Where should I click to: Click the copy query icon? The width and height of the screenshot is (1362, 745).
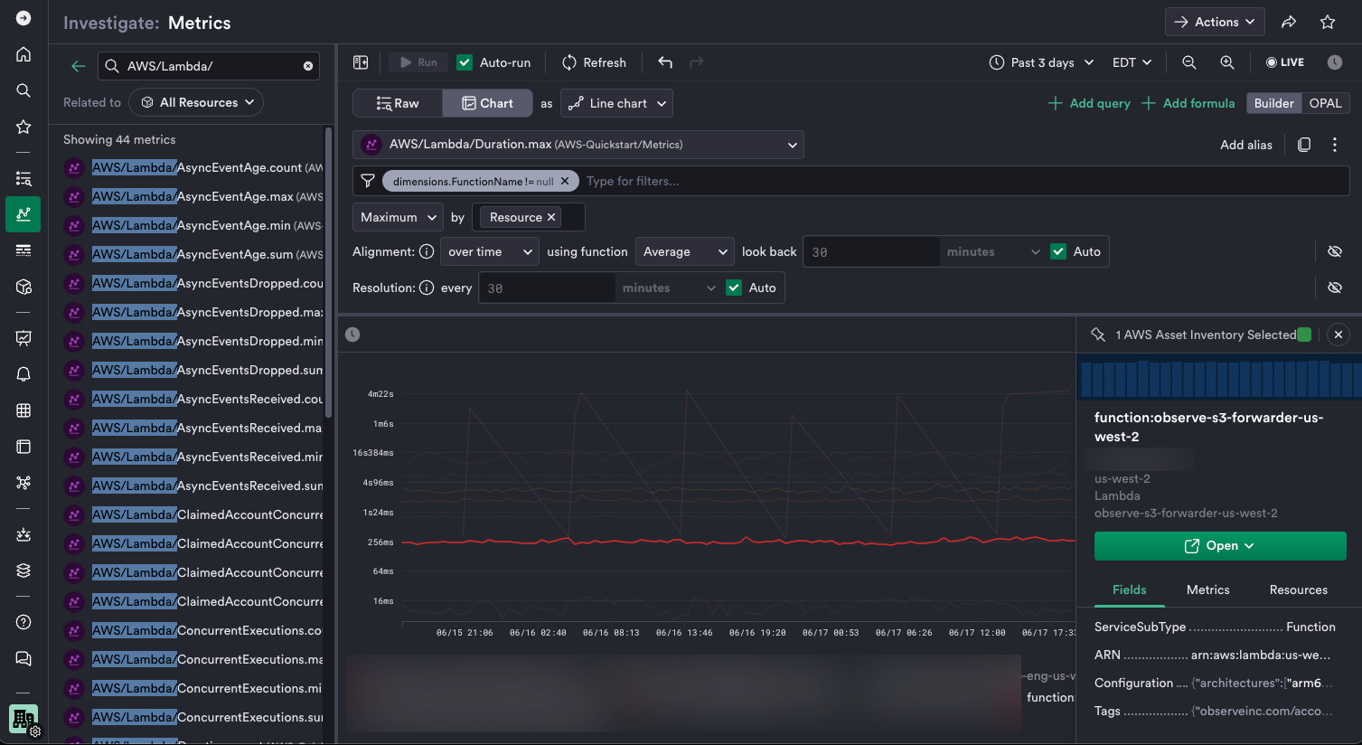[1304, 145]
